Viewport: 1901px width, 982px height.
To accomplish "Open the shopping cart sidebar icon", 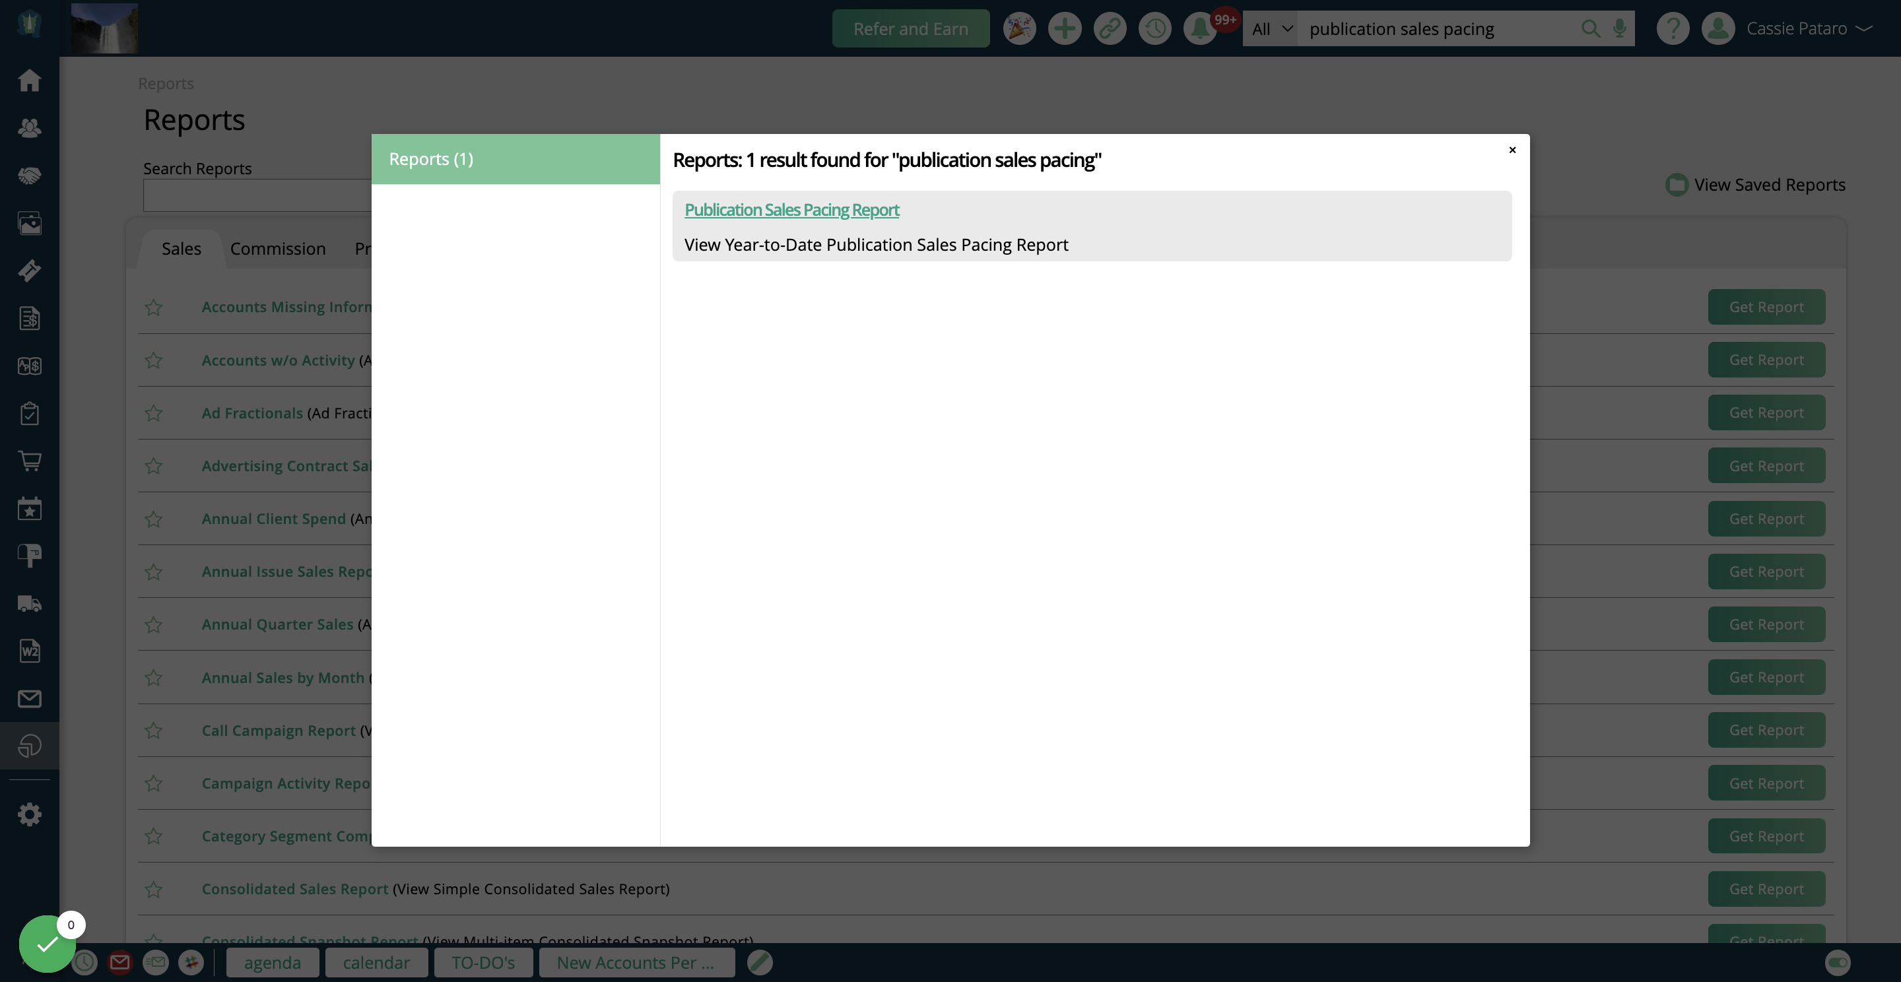I will [x=30, y=461].
